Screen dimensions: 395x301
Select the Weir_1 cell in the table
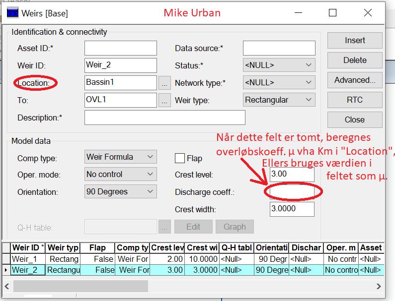point(28,259)
